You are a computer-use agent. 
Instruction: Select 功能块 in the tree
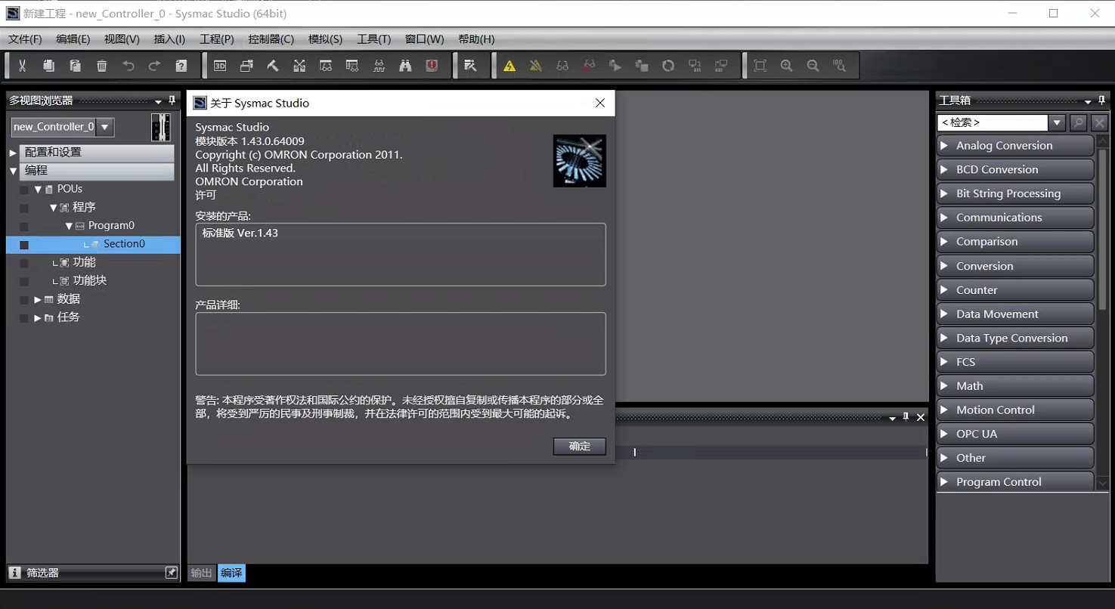coord(90,280)
